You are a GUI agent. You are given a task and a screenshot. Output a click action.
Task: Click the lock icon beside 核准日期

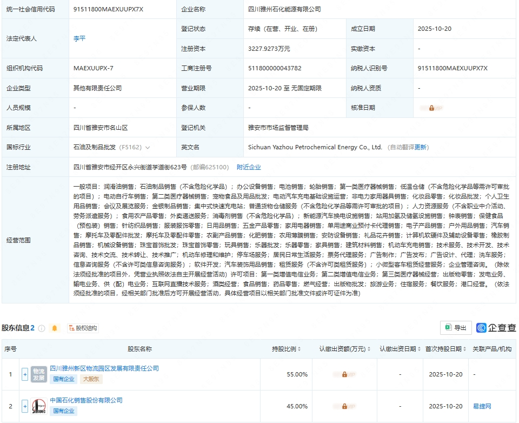pos(431,108)
